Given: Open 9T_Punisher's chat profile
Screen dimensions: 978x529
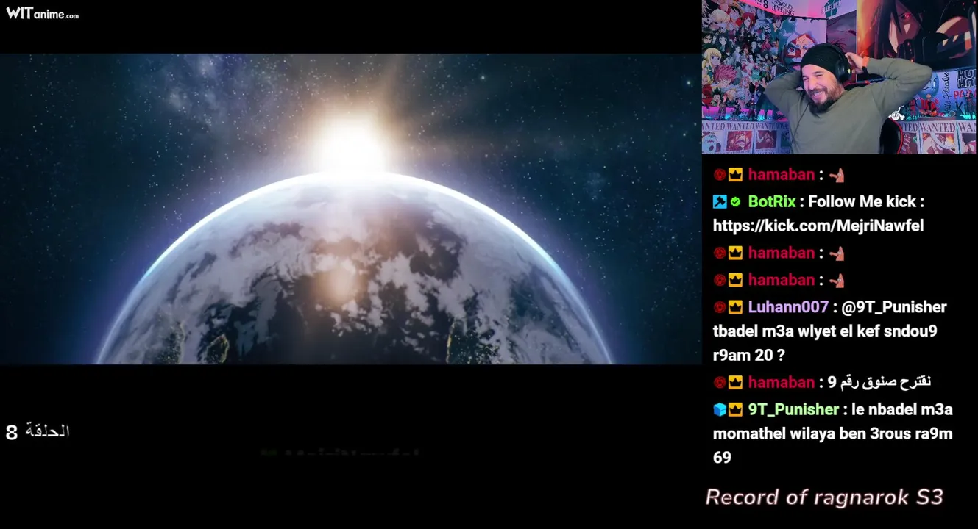Looking at the screenshot, I should tap(793, 409).
